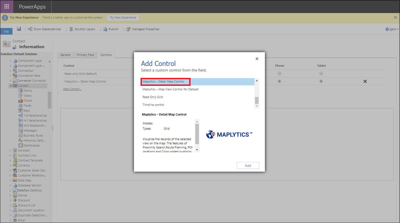The height and width of the screenshot is (223, 400).
Task: Expand the Contract Line tree node
Action: point(11,155)
